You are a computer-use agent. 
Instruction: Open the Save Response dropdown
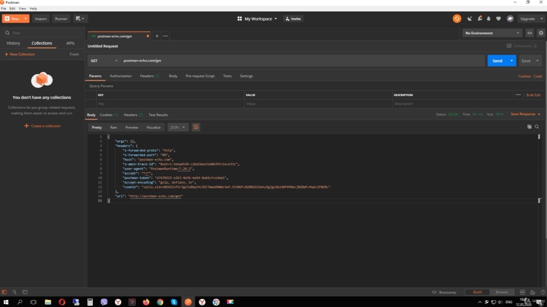tap(526, 114)
